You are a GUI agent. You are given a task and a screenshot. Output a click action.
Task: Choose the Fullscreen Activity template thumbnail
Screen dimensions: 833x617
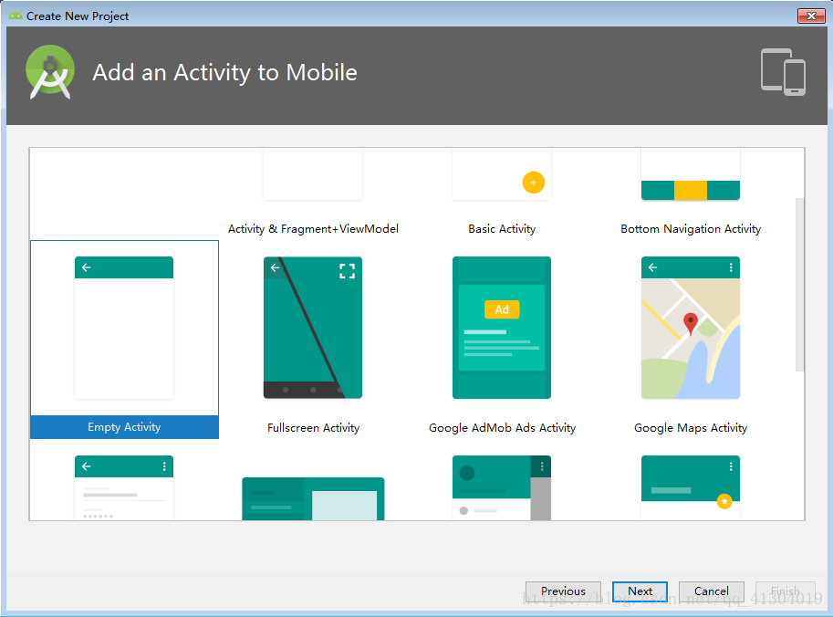click(x=313, y=328)
